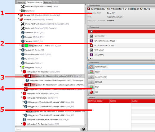Expand the Terület_101 tree node
Screen dimensions: 155x132
coord(20,49)
